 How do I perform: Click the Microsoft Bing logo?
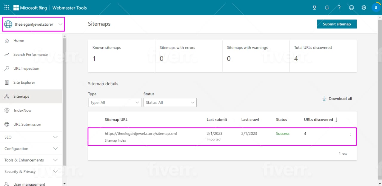coord(30,8)
